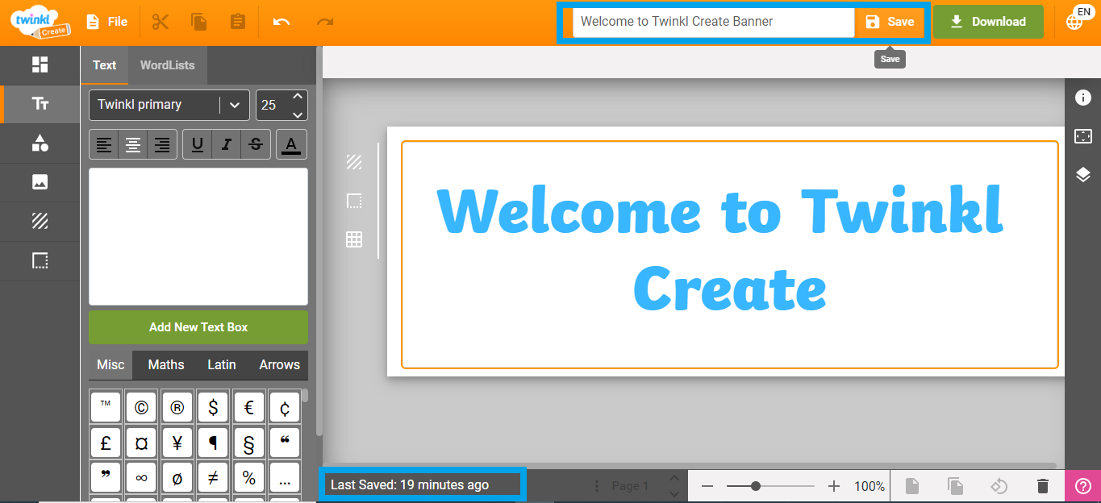1101x503 pixels.
Task: Open the Shapes tool in sidebar
Action: click(x=40, y=143)
